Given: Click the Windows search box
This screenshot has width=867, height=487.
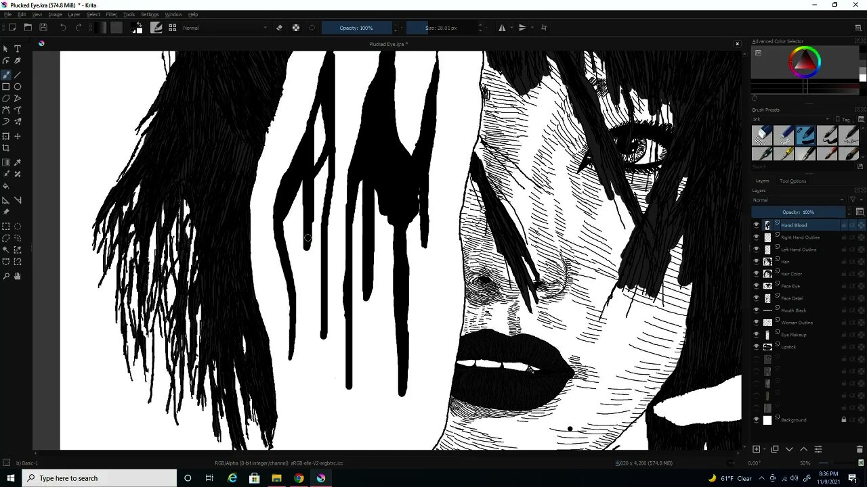Looking at the screenshot, I should (x=100, y=478).
